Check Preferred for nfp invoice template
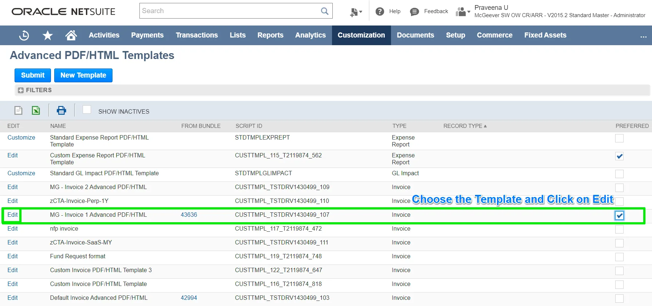This screenshot has height=306, width=652. coord(619,229)
